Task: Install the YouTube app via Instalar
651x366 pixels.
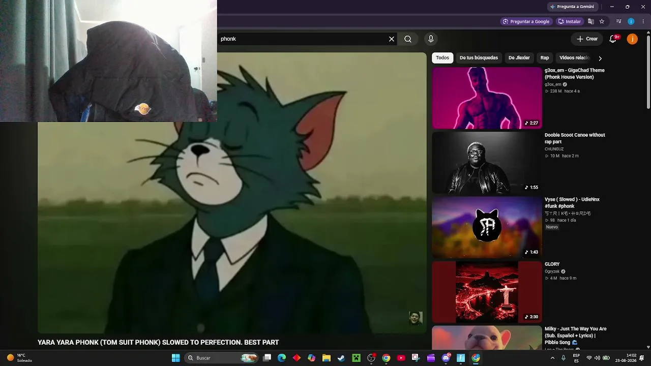Action: tap(570, 21)
